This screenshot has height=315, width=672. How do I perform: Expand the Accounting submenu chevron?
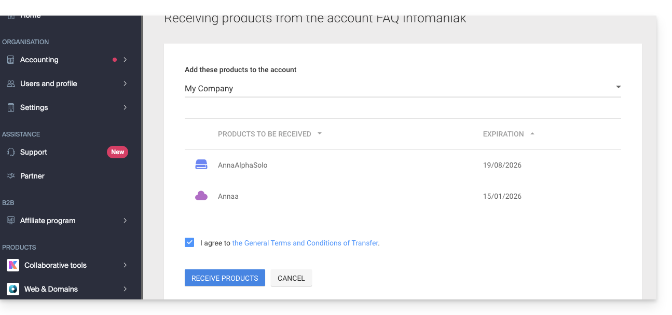click(x=125, y=60)
